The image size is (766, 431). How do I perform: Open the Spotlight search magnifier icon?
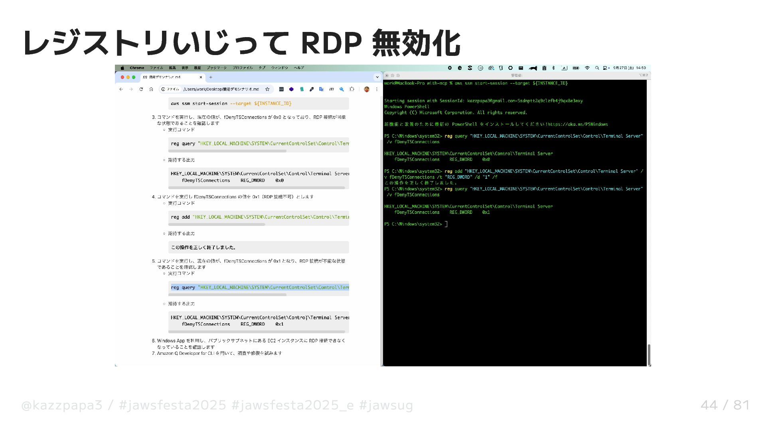[x=597, y=68]
